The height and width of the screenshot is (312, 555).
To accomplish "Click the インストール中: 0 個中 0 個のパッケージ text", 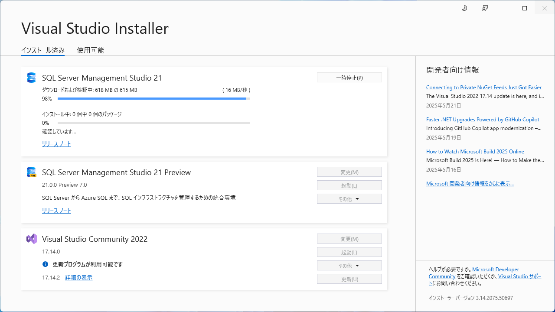I will pos(82,114).
